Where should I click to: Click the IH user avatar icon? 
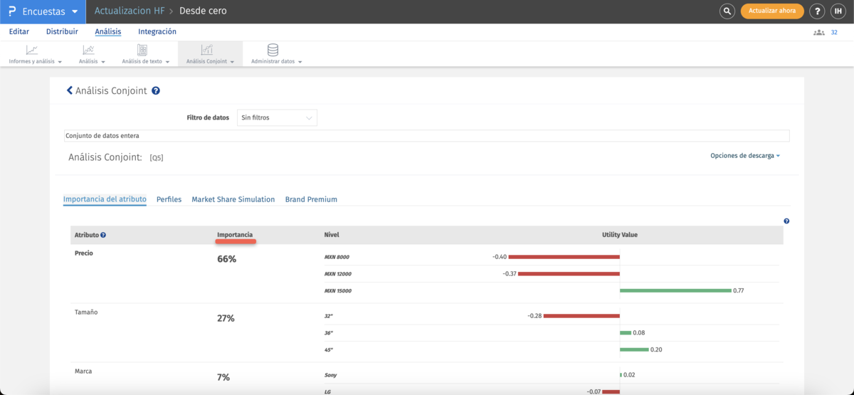pos(838,11)
